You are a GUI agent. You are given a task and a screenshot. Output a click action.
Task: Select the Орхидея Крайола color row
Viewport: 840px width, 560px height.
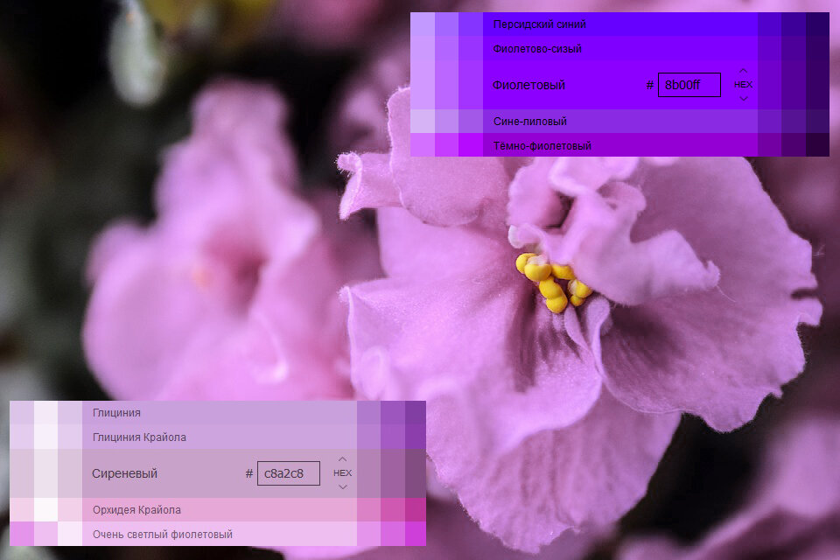pyautogui.click(x=218, y=510)
